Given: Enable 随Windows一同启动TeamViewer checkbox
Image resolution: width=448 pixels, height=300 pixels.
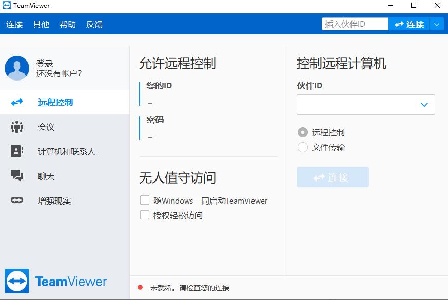Looking at the screenshot, I should pyautogui.click(x=145, y=201).
